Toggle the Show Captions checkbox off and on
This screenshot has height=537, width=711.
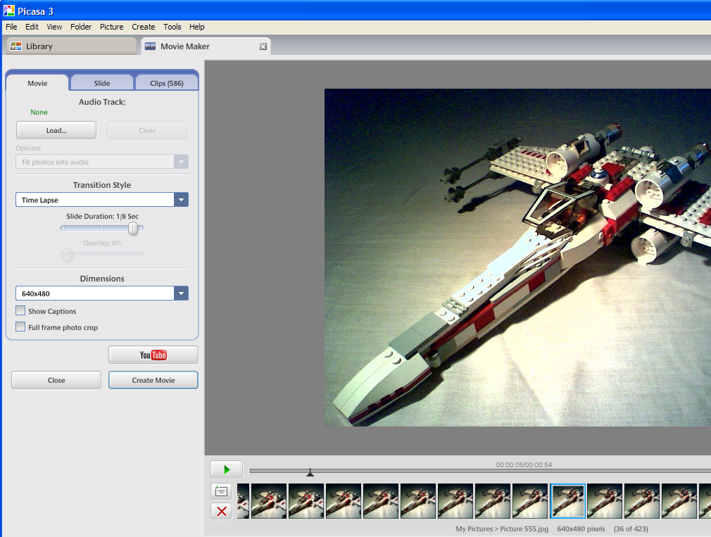click(x=20, y=310)
